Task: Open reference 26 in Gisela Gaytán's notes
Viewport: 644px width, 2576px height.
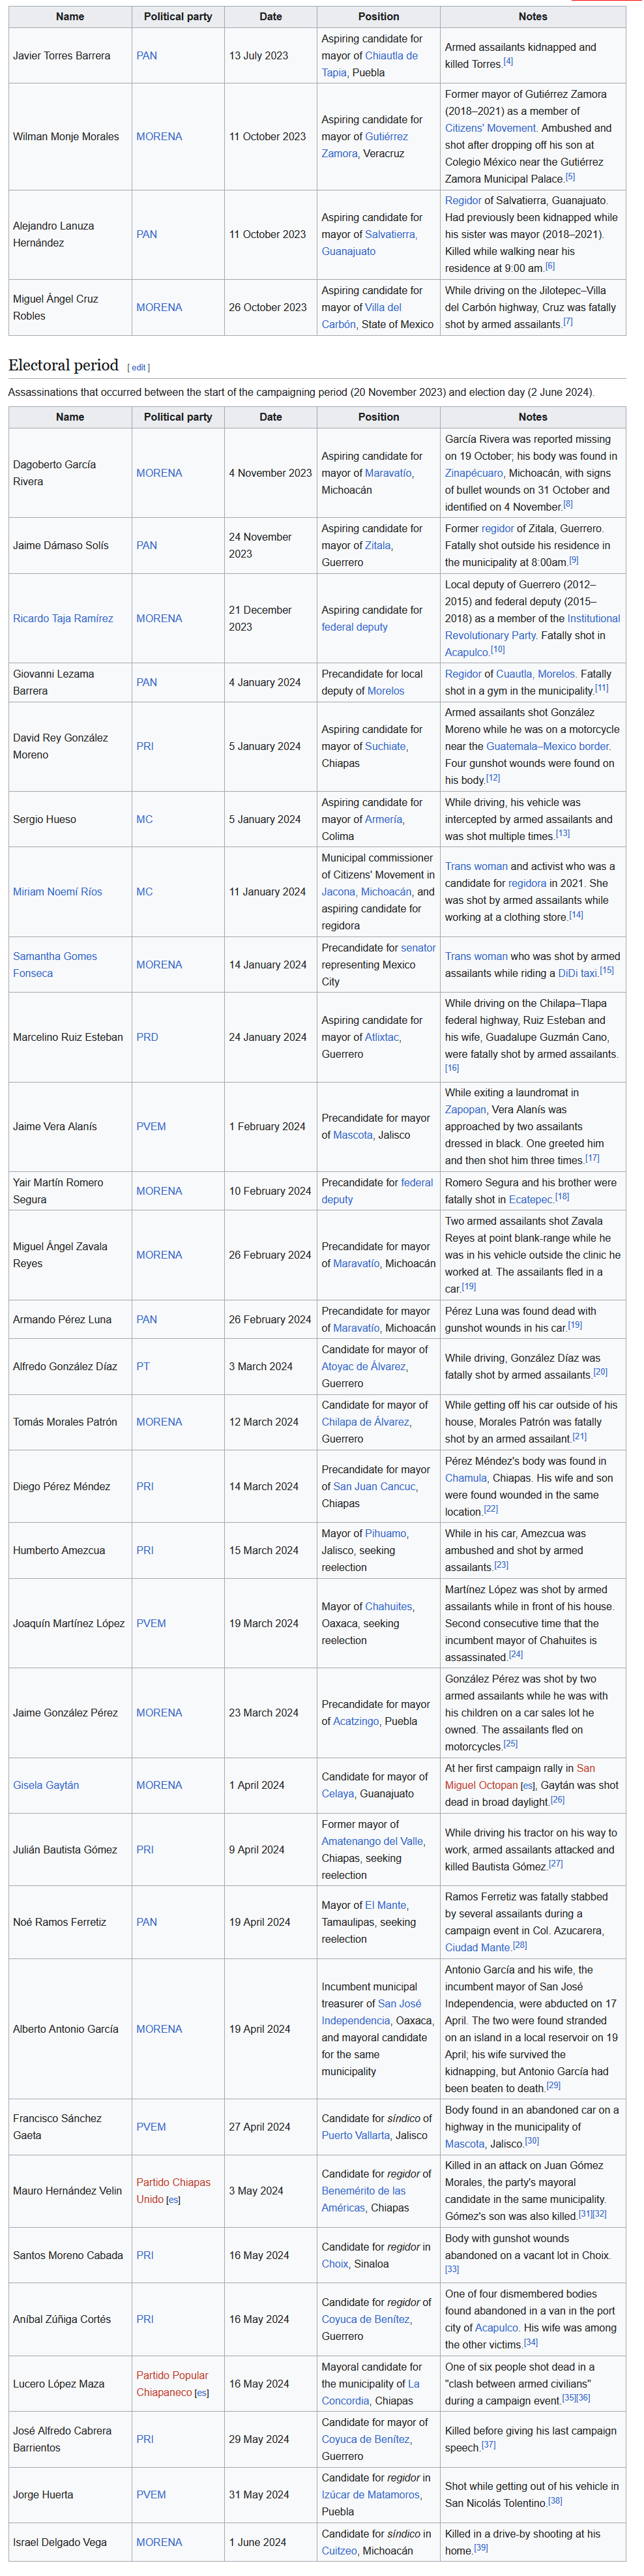Action: click(x=558, y=1800)
